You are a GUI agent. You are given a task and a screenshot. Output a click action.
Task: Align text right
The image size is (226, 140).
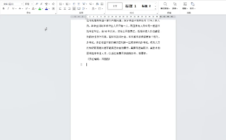(x=70, y=9)
